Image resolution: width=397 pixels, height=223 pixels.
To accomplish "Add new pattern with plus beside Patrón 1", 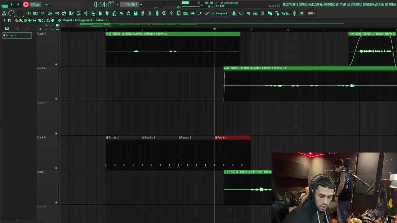I will (141, 4).
